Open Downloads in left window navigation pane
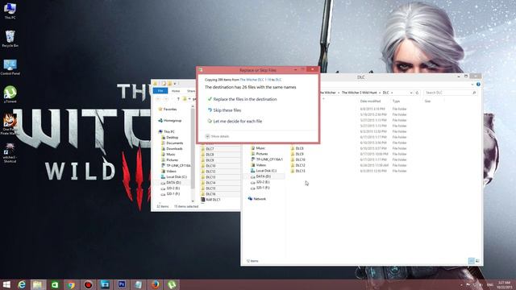This screenshot has height=290, width=516. (x=172, y=148)
